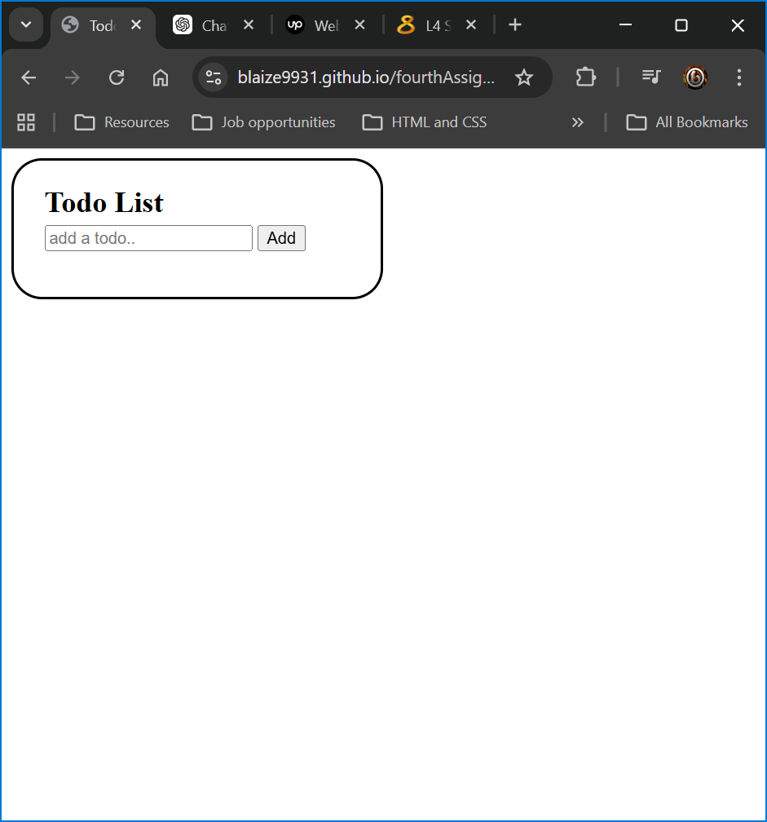The image size is (767, 822).
Task: Open Chrome's three-dot menu
Action: coord(738,77)
